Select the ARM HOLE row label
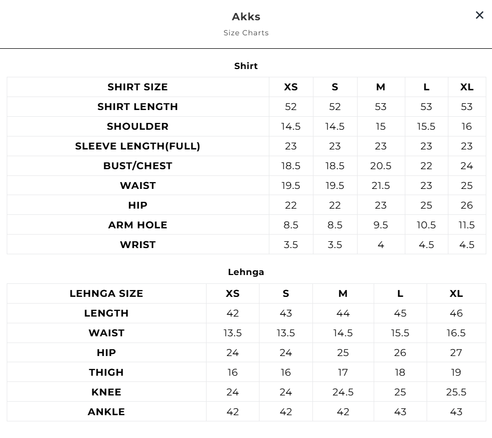 [138, 225]
